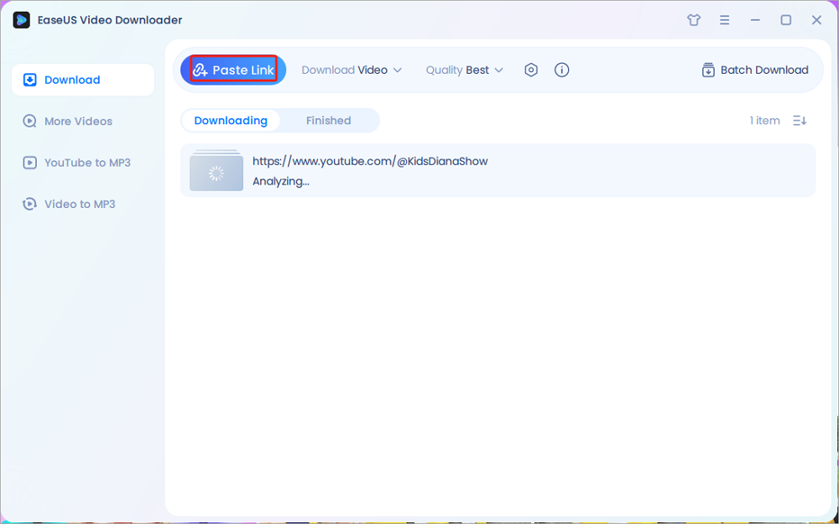
Task: Open the Quality Best dropdown
Action: click(465, 70)
